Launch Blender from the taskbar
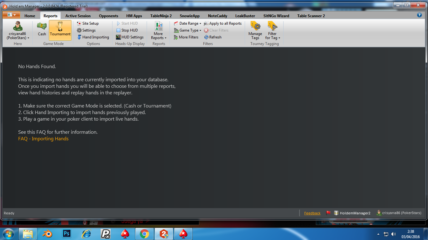The image size is (428, 240). 47,234
